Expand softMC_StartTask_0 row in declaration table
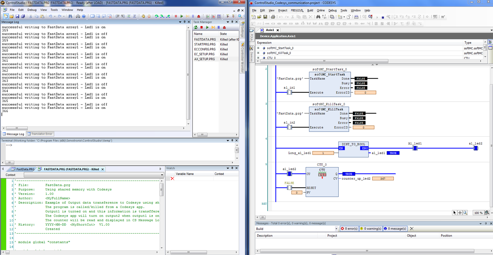 tap(258, 48)
